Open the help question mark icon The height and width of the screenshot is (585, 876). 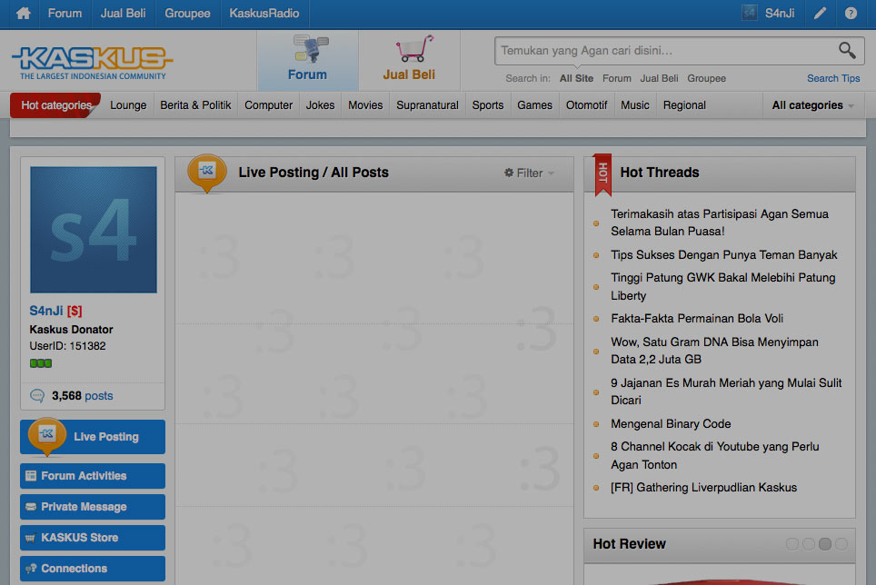coord(851,14)
